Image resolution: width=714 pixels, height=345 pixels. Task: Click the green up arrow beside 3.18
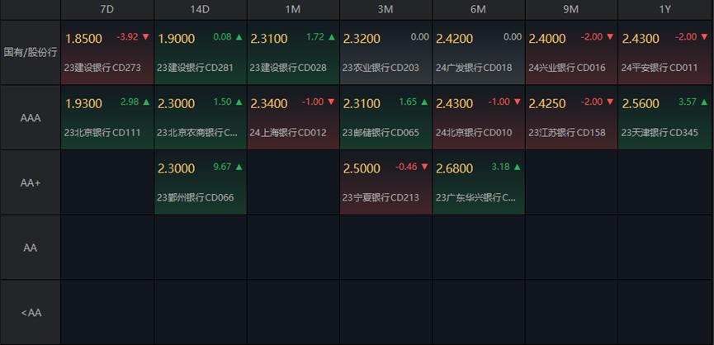pyautogui.click(x=518, y=167)
